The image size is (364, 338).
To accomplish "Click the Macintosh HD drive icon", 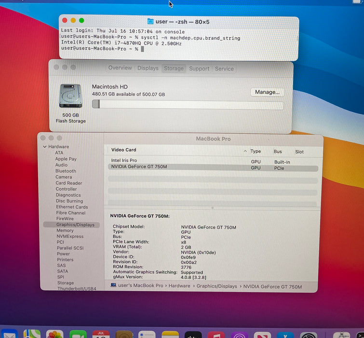I will [70, 96].
